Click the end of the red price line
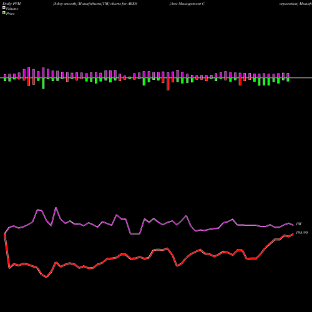312x312 pixels. 293,234
